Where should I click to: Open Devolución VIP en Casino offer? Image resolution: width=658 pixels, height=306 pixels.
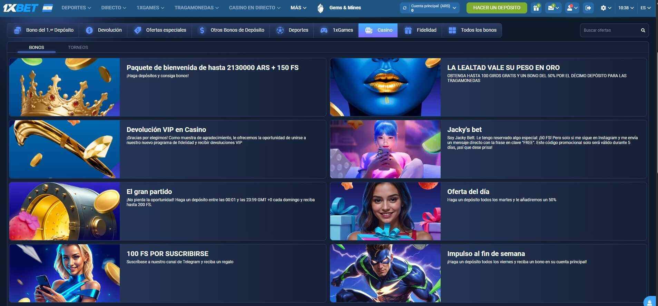(x=166, y=130)
